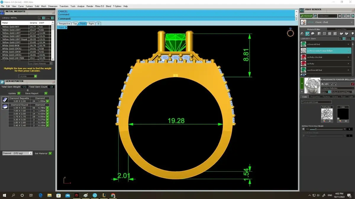Screen dimensions: 355x199
Task: Open the Default Ground Plane dropdown
Action: 343,92
